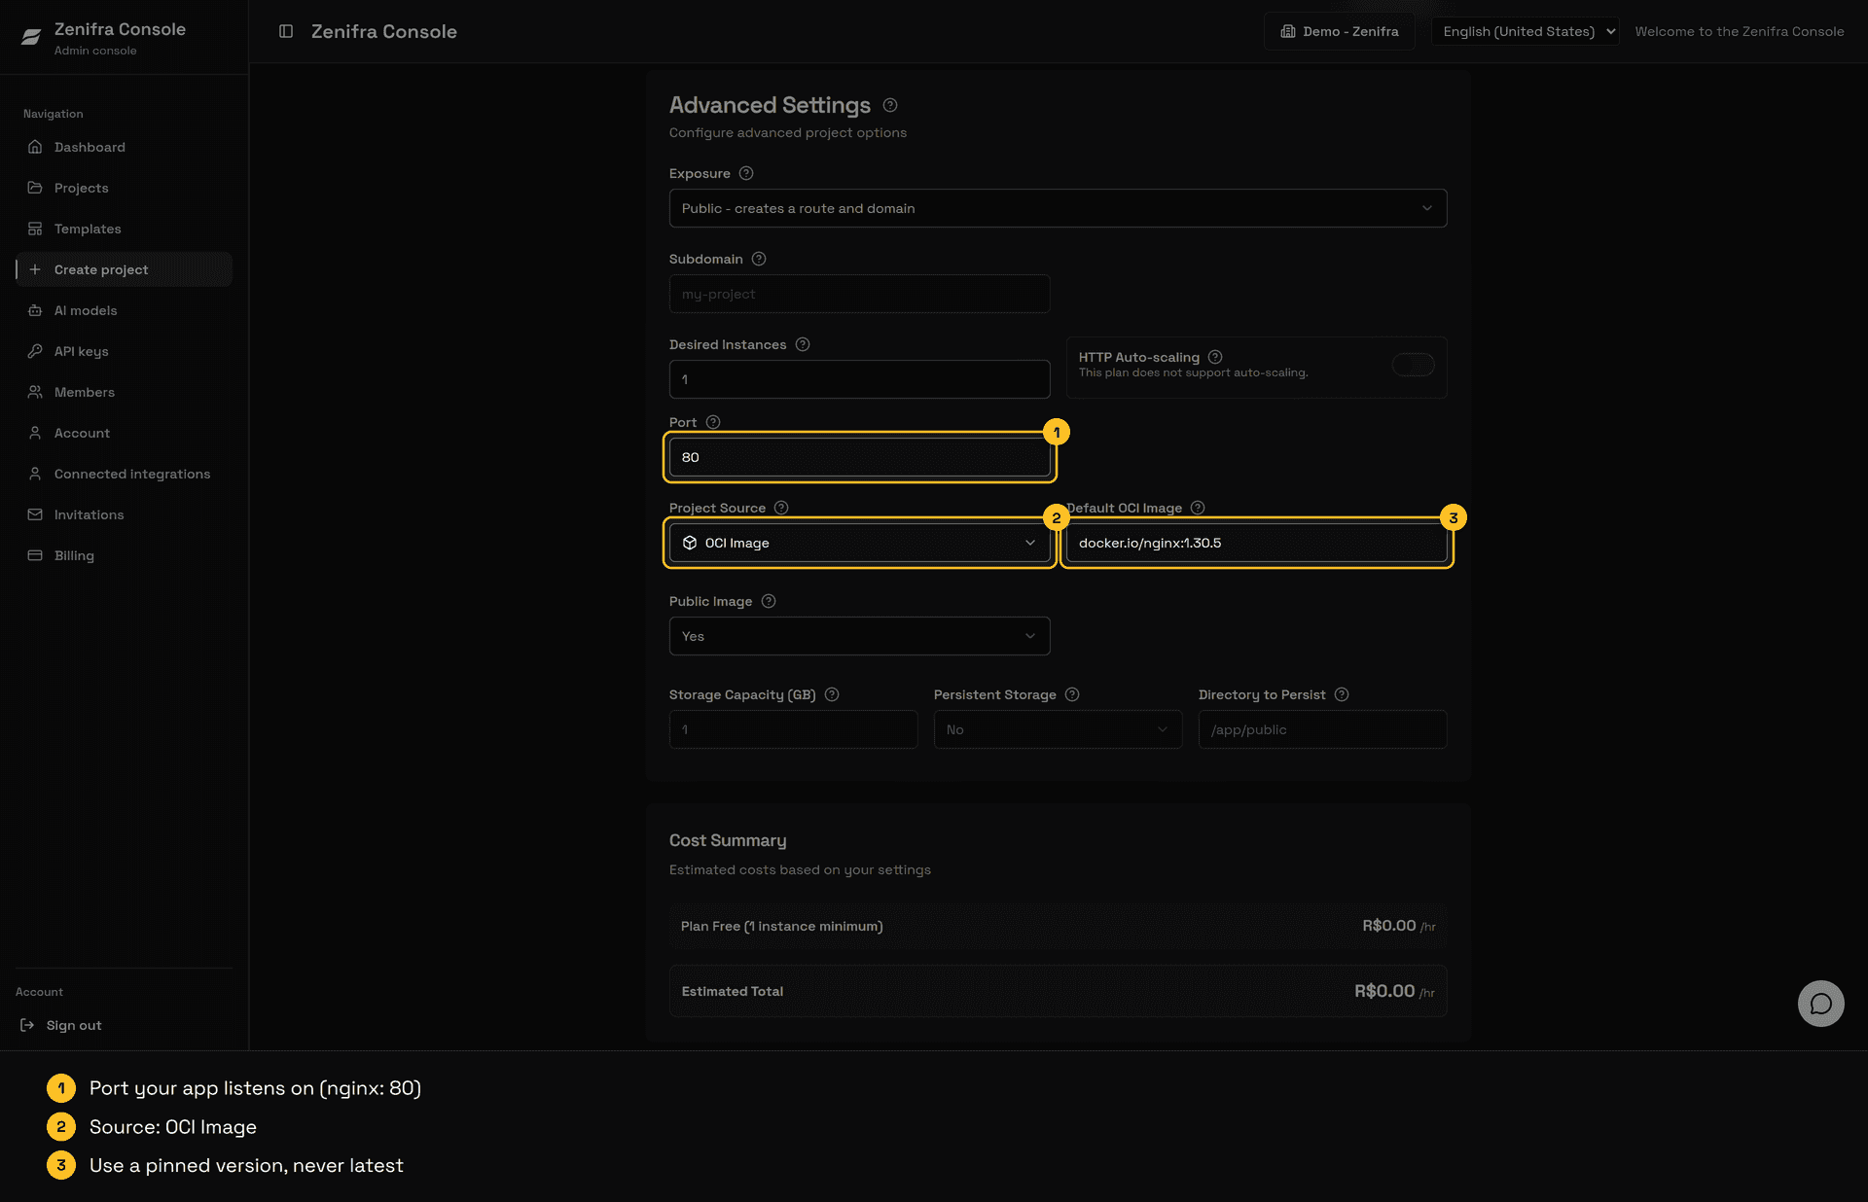Show Directory to Persist help icon
This screenshot has height=1202, width=1868.
1342,694
